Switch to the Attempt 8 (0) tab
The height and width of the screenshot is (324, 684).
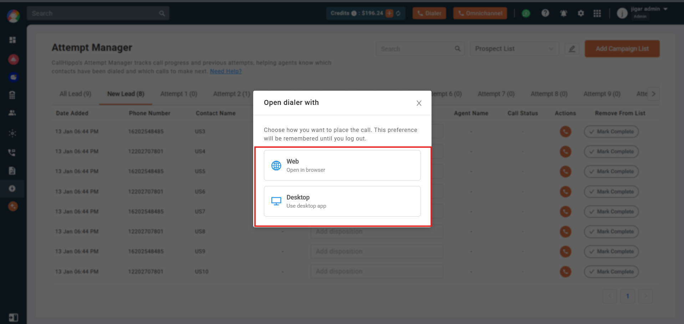tap(549, 94)
